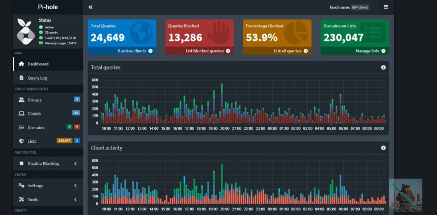This screenshot has height=215, width=437.
Task: Click the Pi-hole title header
Action: [48, 7]
